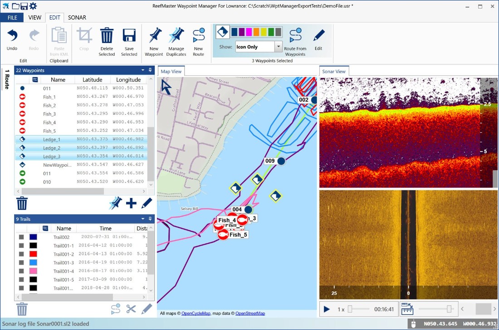Open the FILE menu tab
Viewport: 499px width, 330px height.
pos(13,18)
